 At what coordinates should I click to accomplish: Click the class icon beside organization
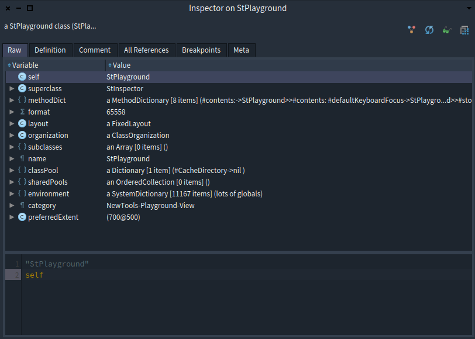click(22, 135)
